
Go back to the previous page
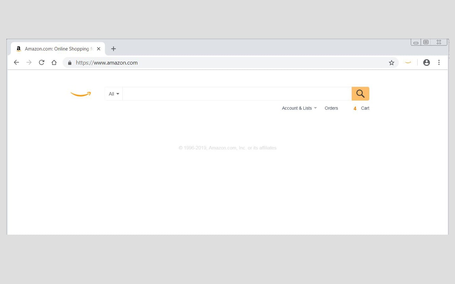pos(16,62)
